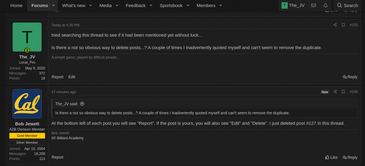Reply to The_JV's post #155
Screen dimensions: 365x166
pyautogui.click(x=350, y=77)
